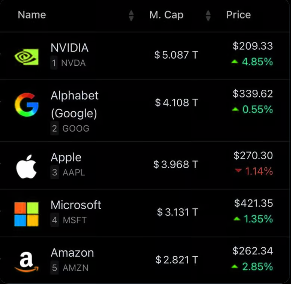Click Apple's red 1.14% price change

[259, 172]
